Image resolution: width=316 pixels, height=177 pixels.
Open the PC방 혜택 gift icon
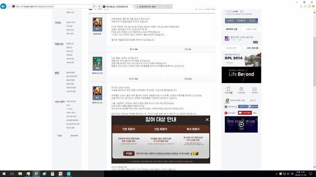[x=241, y=90]
